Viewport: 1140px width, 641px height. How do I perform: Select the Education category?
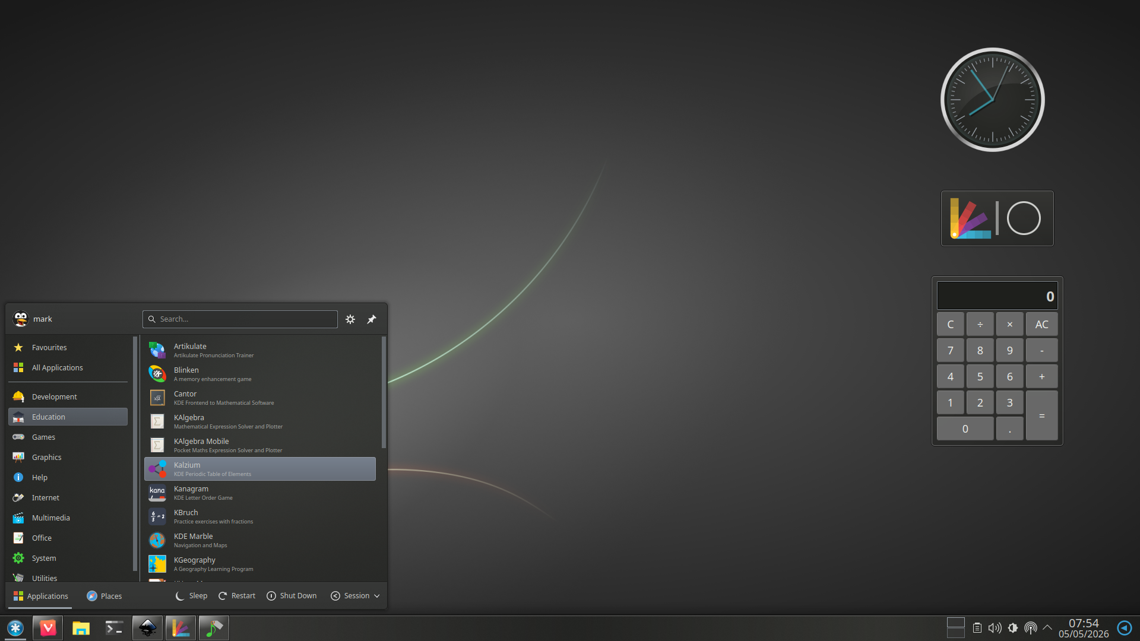[x=68, y=417]
